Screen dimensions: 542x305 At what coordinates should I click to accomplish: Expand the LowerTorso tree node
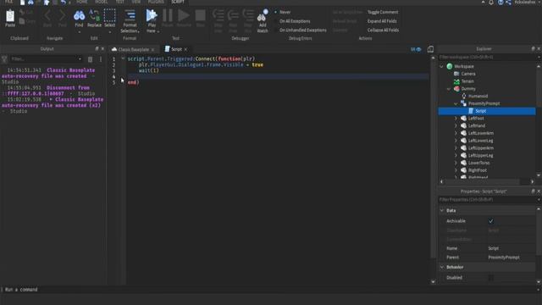click(456, 163)
